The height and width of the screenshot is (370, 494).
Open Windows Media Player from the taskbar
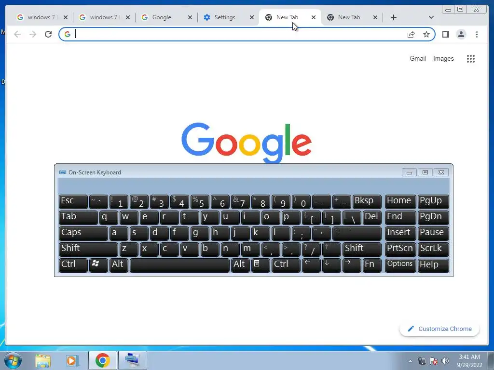click(72, 361)
